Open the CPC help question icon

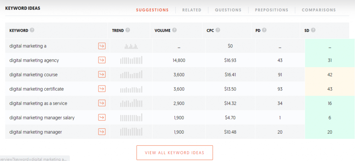[x=218, y=30]
